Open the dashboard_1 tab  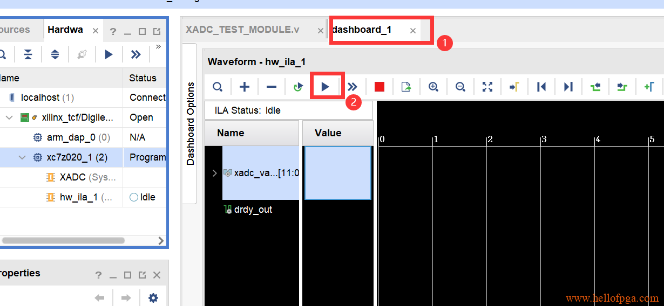pyautogui.click(x=362, y=30)
